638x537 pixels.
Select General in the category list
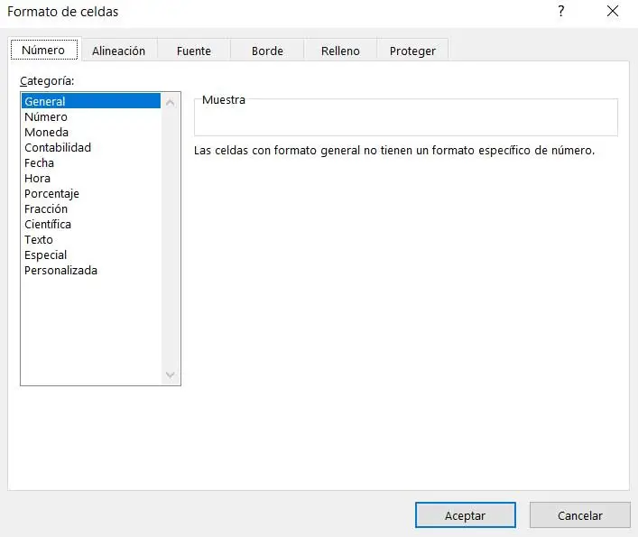(x=91, y=101)
